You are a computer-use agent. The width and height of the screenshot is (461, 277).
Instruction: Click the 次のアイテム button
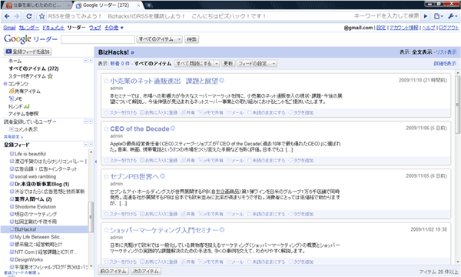(x=145, y=271)
